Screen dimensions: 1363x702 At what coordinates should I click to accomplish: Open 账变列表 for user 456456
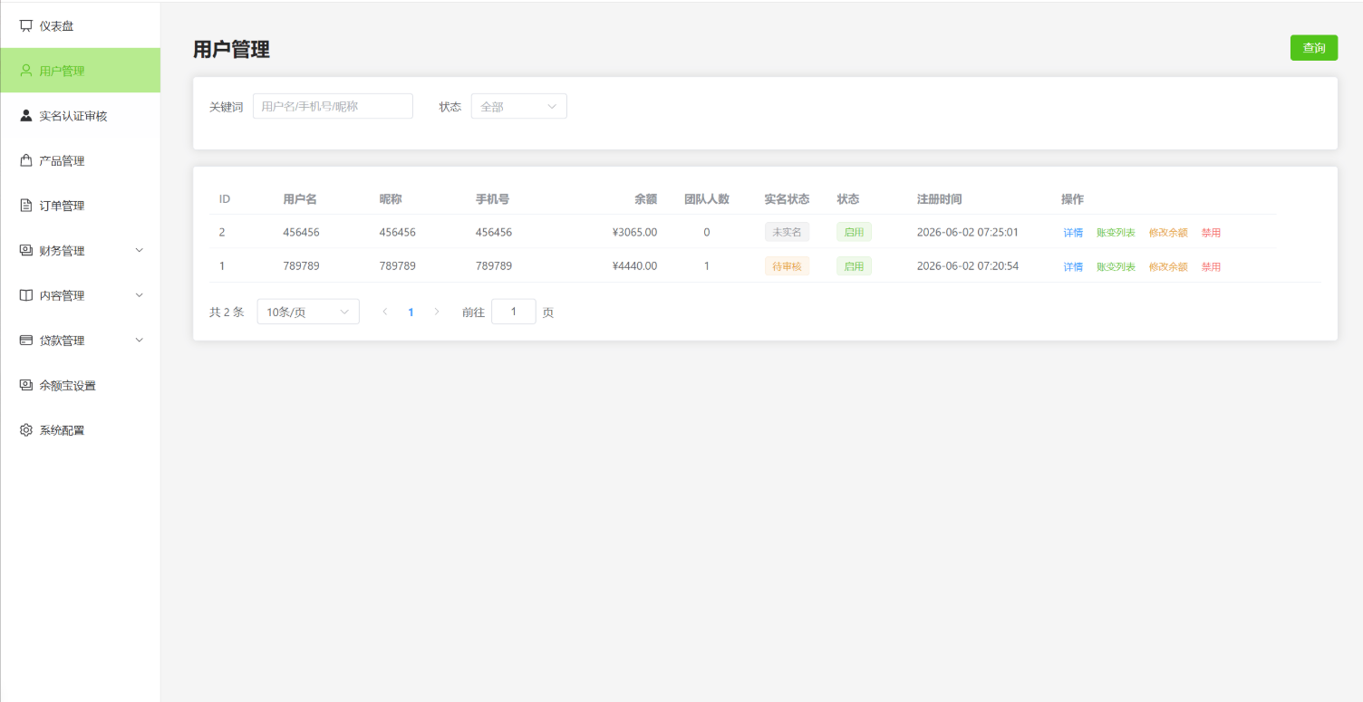click(1116, 233)
